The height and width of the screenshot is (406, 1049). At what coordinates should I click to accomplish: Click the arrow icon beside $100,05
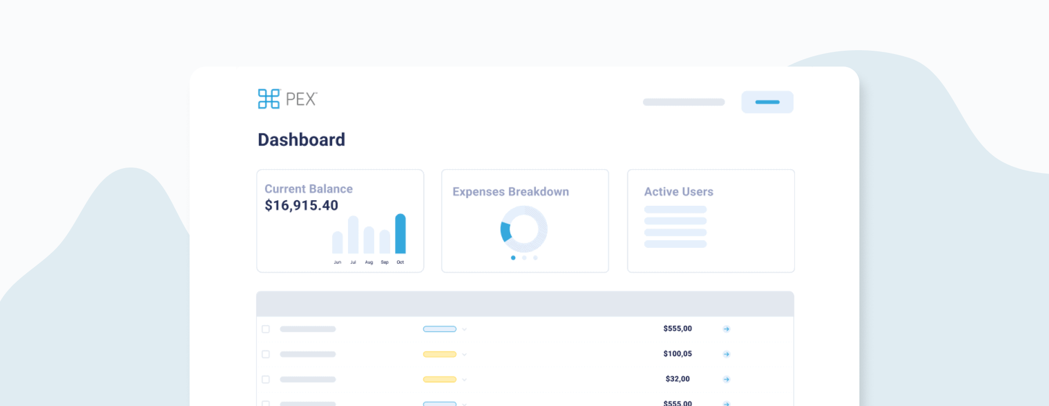tap(726, 354)
